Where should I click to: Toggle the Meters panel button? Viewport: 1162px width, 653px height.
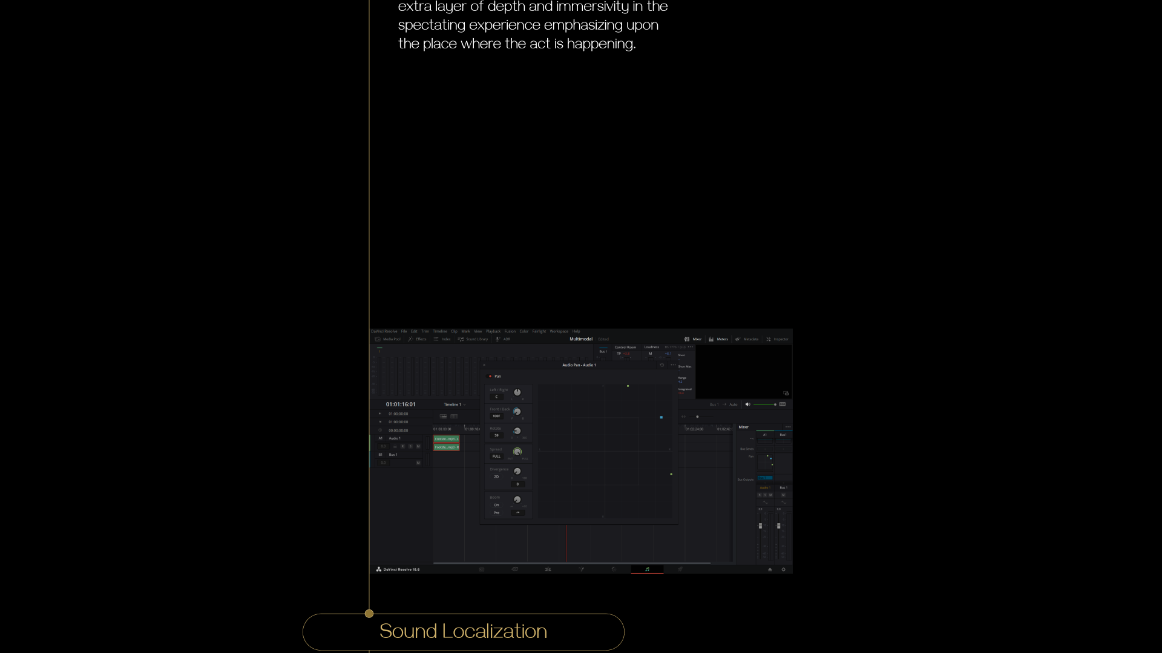718,339
